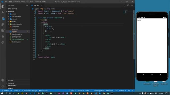
Task: Open the View menu
Action: (23, 2)
